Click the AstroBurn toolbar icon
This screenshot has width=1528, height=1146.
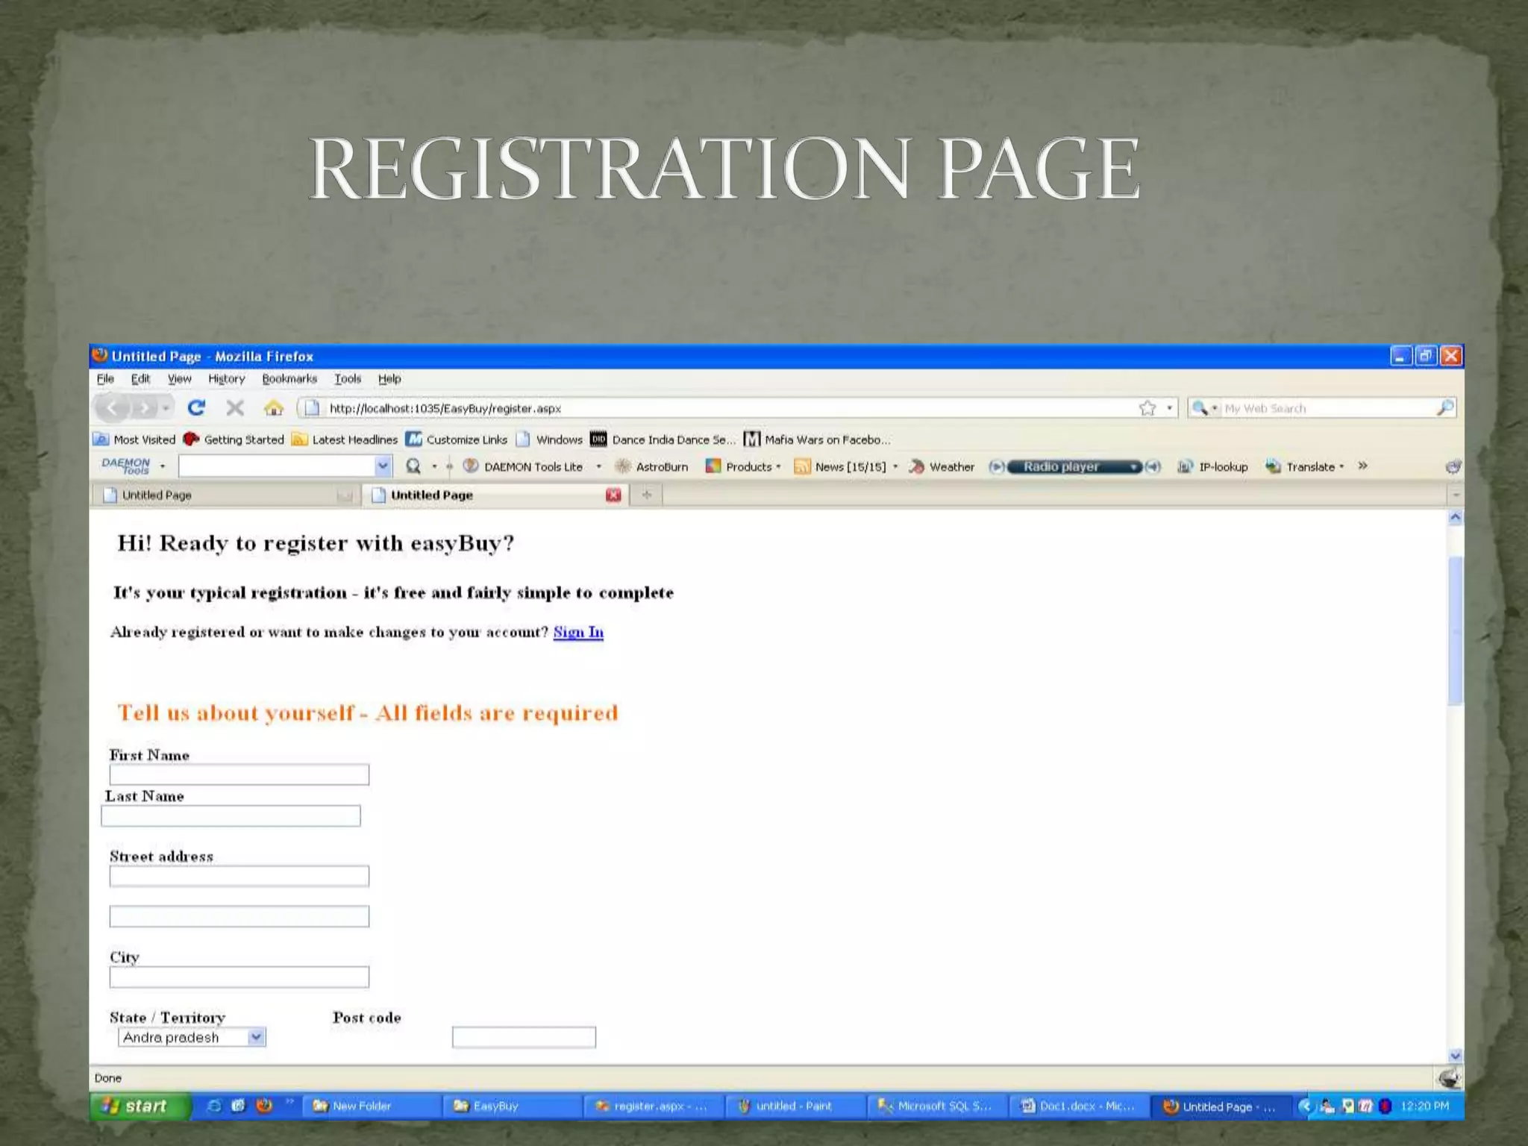click(x=623, y=466)
